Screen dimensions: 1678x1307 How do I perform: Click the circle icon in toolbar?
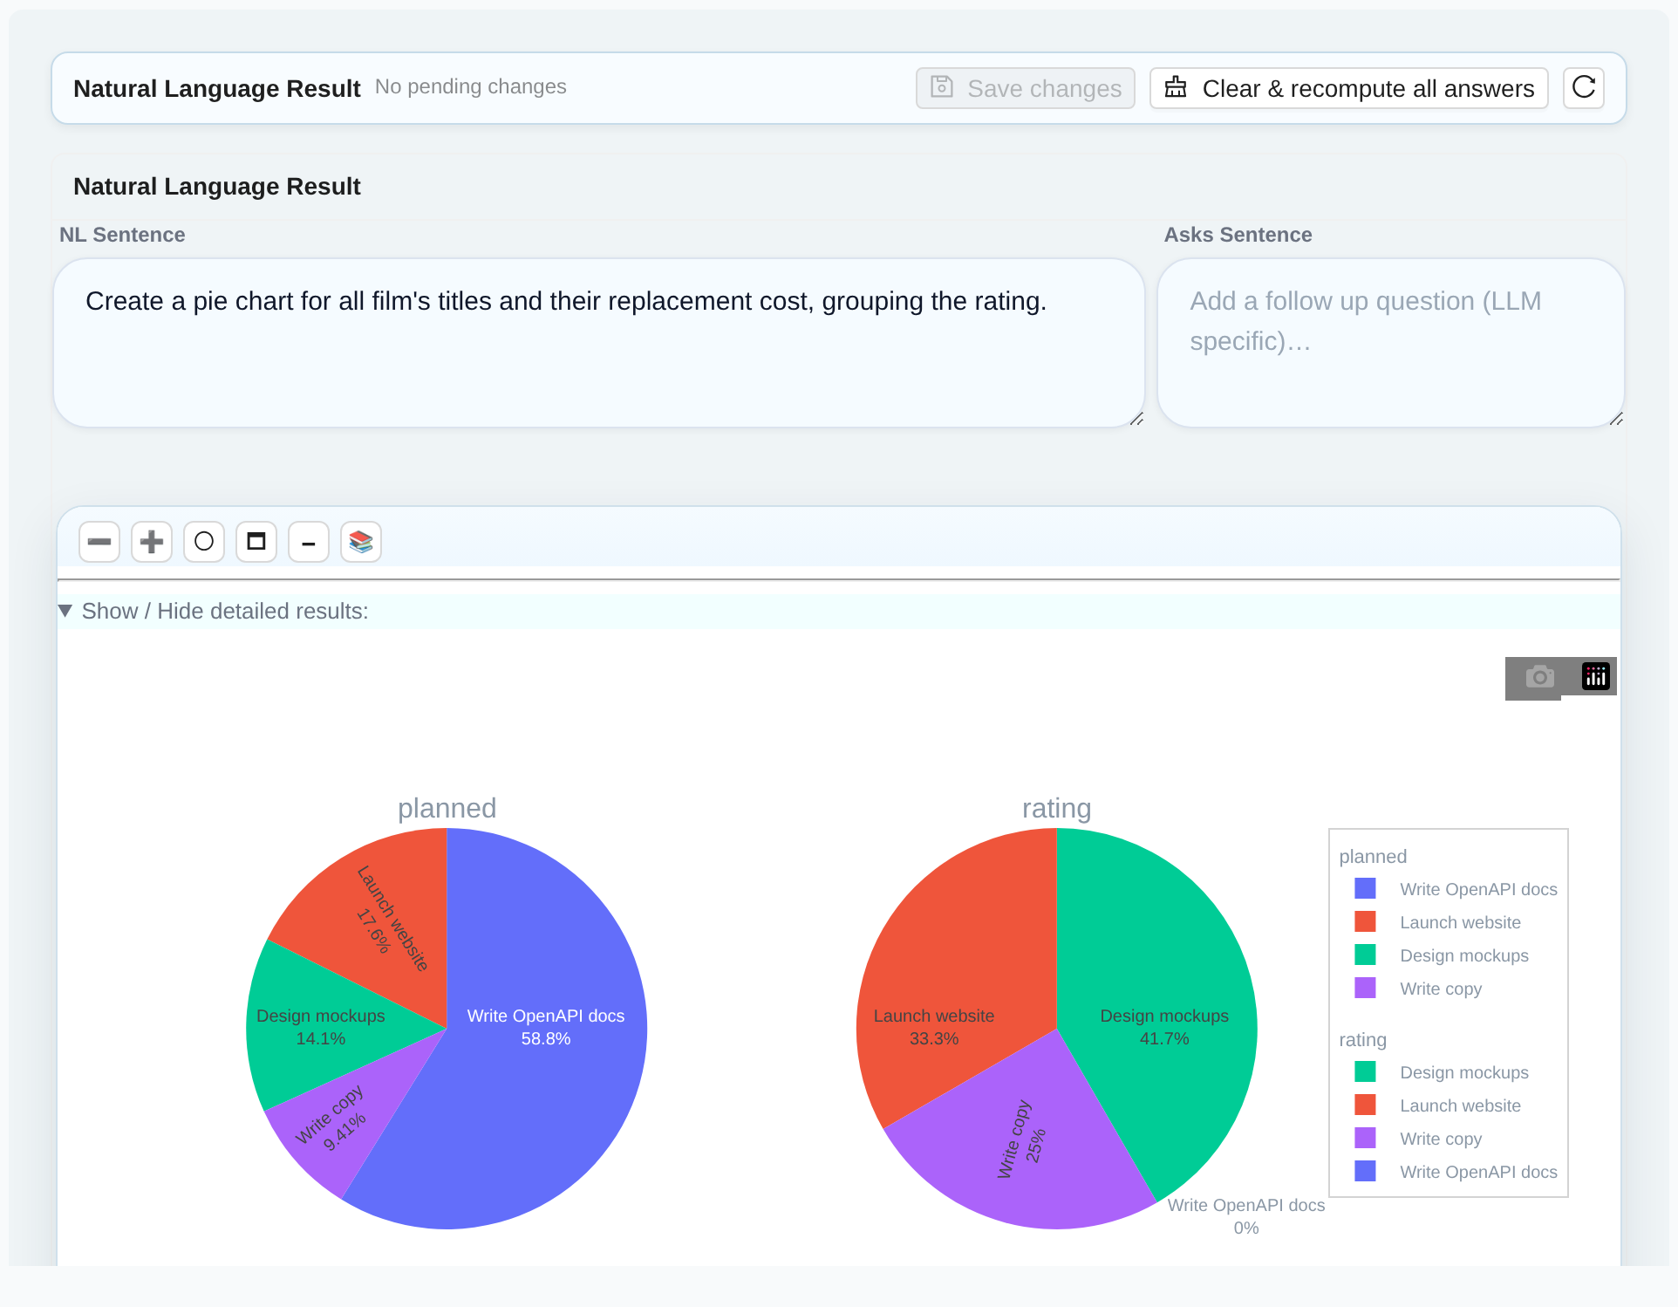pyautogui.click(x=204, y=542)
